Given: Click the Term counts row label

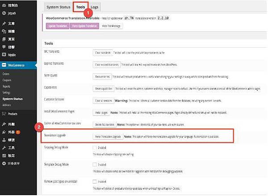Looking at the screenshot, I should [50, 75].
